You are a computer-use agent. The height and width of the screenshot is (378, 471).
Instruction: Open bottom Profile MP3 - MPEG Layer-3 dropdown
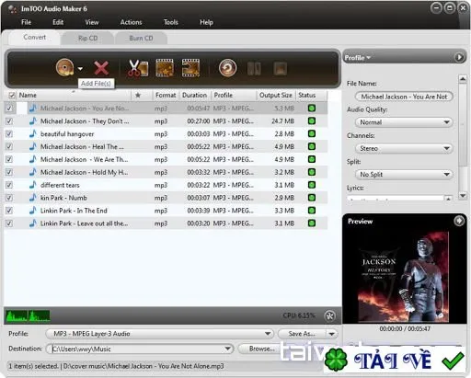(x=159, y=334)
